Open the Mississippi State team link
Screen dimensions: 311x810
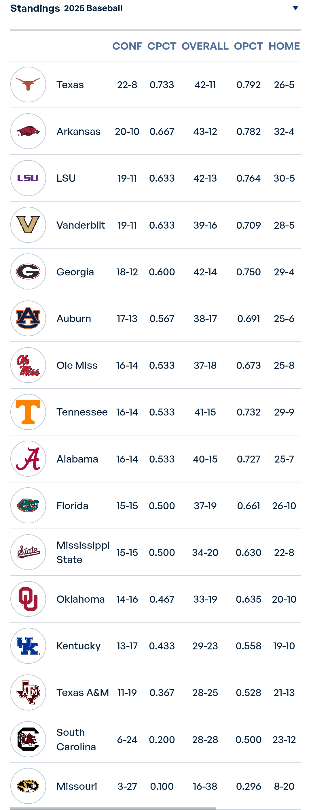point(83,552)
